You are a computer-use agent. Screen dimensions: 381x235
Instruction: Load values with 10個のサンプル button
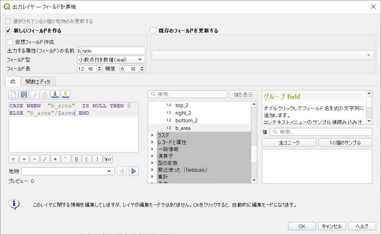coord(345,142)
